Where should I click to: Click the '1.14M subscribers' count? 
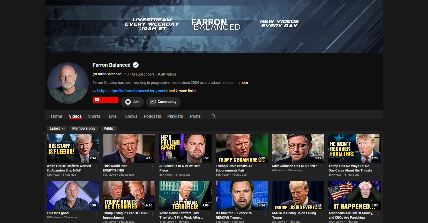tap(140, 74)
